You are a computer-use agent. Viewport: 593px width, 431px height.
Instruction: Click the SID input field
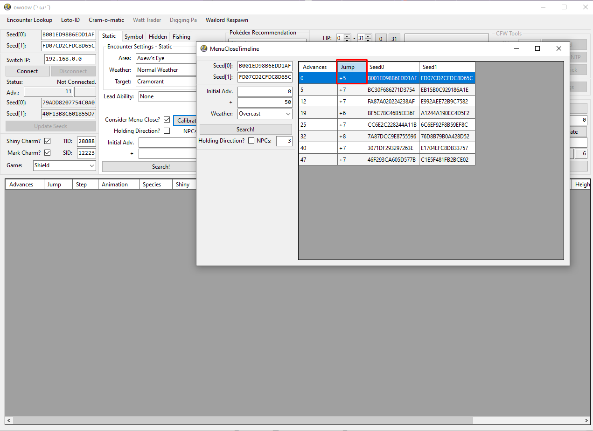[x=86, y=153]
